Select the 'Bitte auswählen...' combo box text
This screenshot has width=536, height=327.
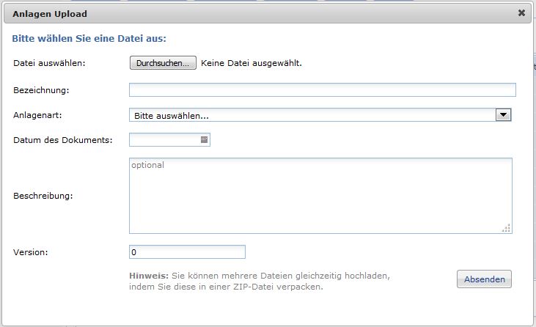tap(172, 116)
